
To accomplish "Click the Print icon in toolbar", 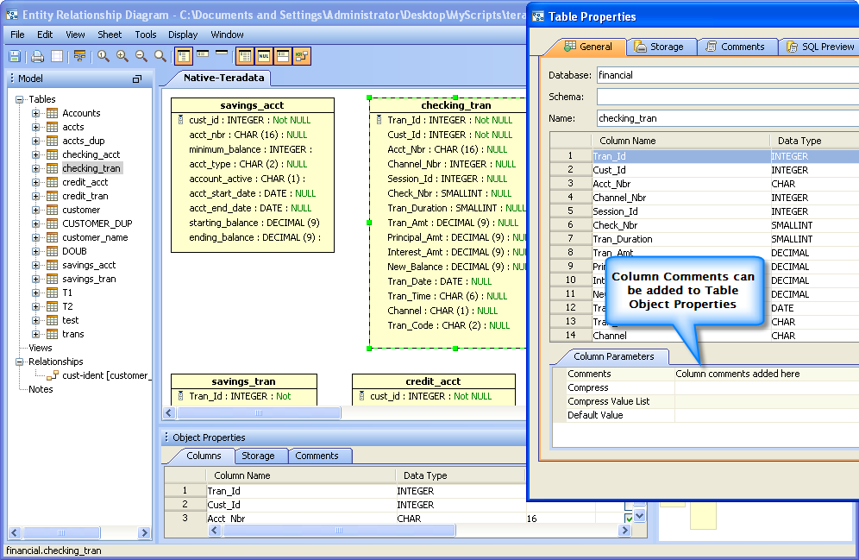I will (37, 56).
